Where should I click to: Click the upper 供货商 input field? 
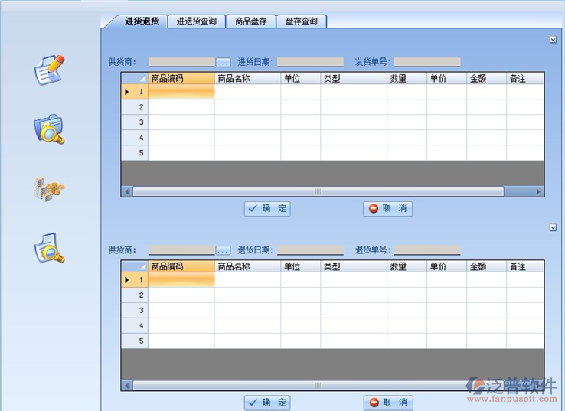click(181, 62)
